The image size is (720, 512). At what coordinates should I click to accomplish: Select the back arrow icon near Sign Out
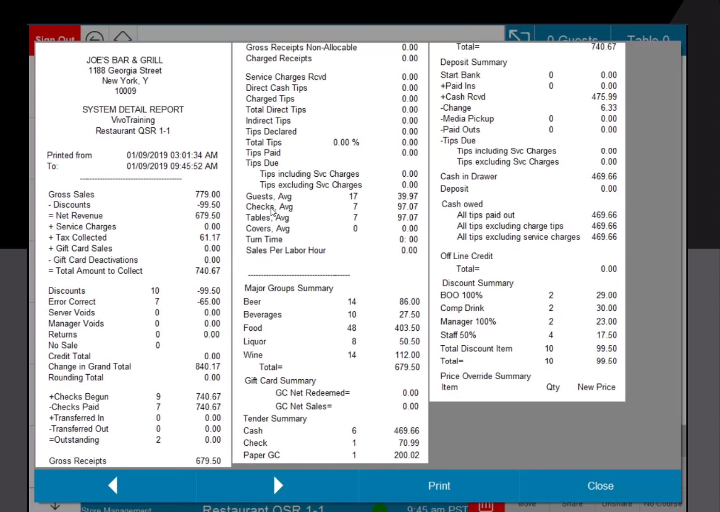coord(95,36)
